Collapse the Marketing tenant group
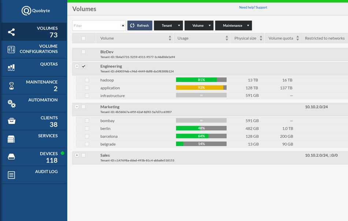 [x=77, y=107]
